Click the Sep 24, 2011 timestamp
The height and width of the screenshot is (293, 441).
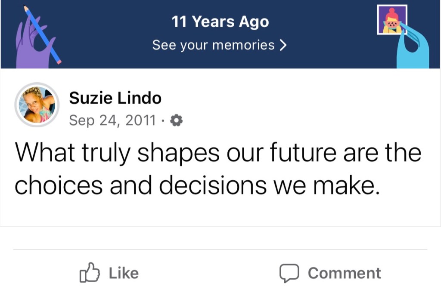(x=112, y=121)
